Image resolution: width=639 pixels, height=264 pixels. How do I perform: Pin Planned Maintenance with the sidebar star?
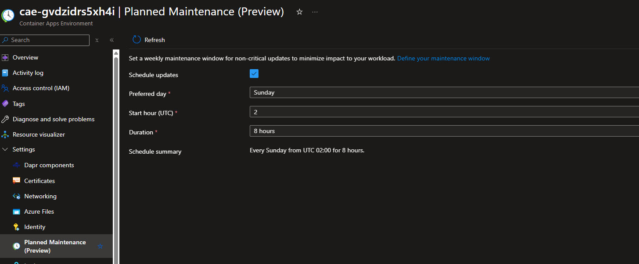click(x=100, y=246)
